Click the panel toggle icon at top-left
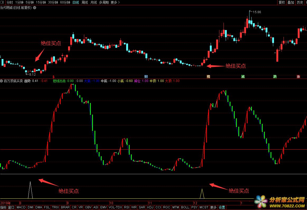 [2, 3]
